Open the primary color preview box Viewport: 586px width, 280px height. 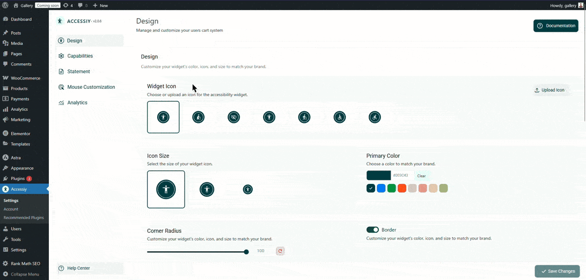coord(379,176)
